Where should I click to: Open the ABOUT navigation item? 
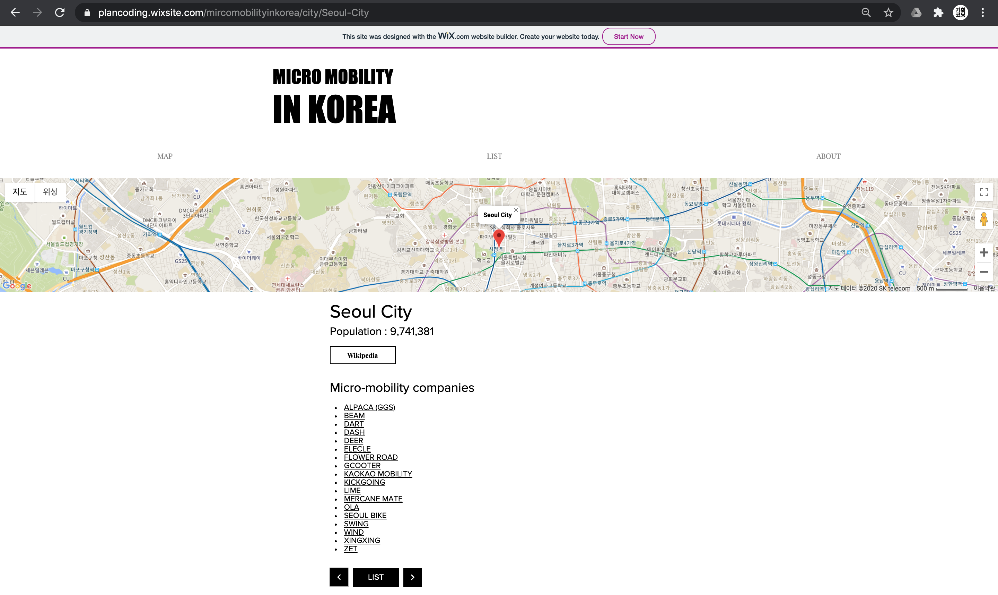pos(828,156)
